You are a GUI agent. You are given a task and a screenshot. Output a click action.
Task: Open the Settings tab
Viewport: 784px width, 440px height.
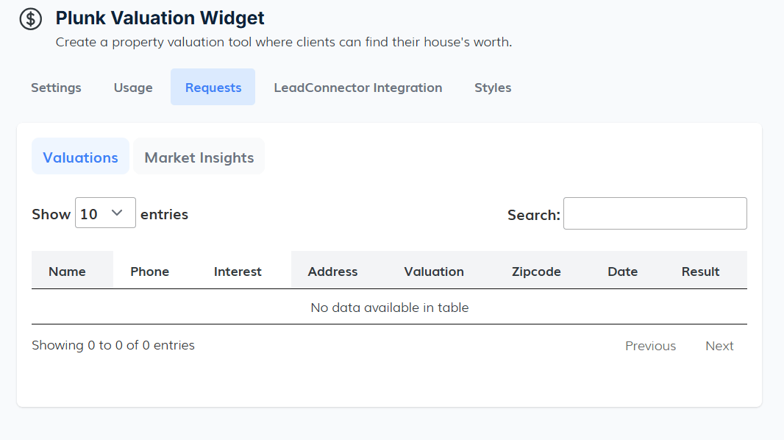click(56, 88)
